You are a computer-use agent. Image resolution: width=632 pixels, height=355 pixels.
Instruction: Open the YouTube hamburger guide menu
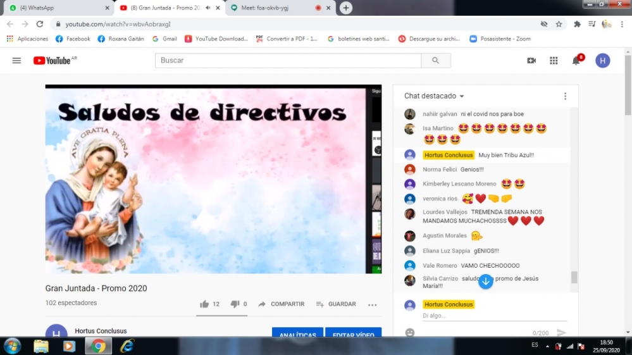tap(16, 61)
